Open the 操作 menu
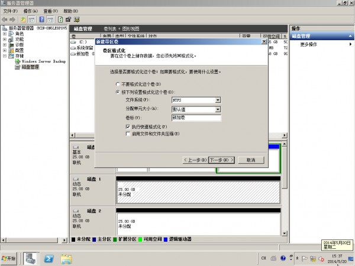The image size is (355, 266). 31,11
